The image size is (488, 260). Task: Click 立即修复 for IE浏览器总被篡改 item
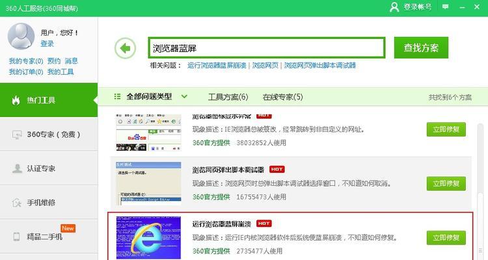pyautogui.click(x=446, y=129)
